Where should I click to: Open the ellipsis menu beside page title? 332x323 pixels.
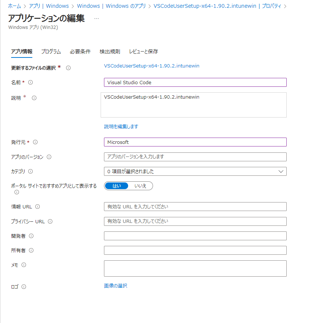(97, 19)
